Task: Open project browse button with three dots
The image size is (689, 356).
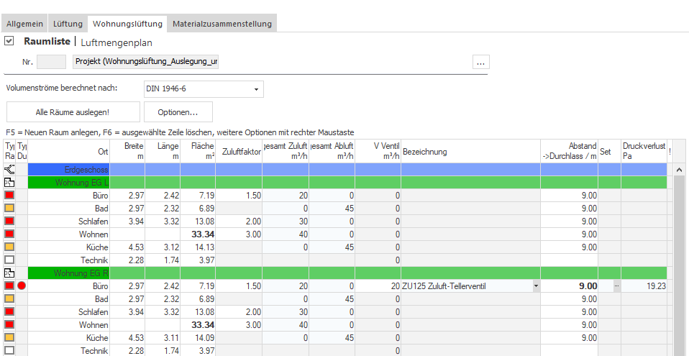Action: (x=480, y=62)
